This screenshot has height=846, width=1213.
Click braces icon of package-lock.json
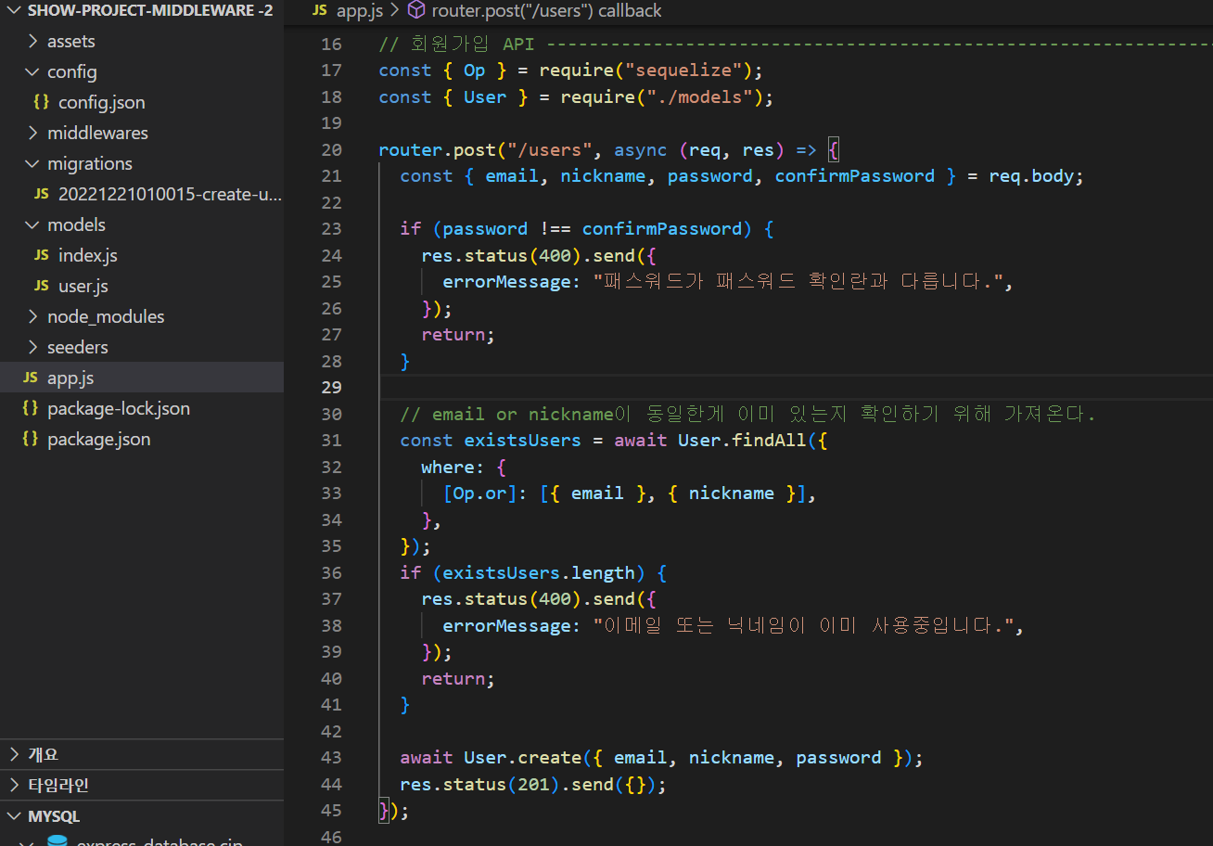[x=31, y=408]
